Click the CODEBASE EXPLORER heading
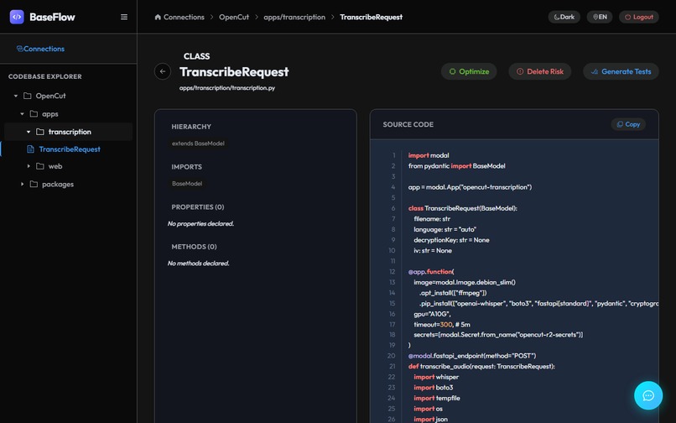The width and height of the screenshot is (676, 423). 44,76
